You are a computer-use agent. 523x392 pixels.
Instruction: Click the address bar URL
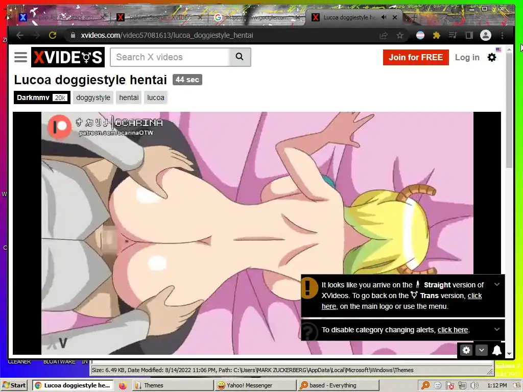[x=167, y=35]
